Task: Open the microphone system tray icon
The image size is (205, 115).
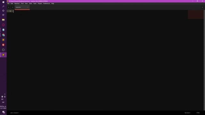Action: [2, 97]
